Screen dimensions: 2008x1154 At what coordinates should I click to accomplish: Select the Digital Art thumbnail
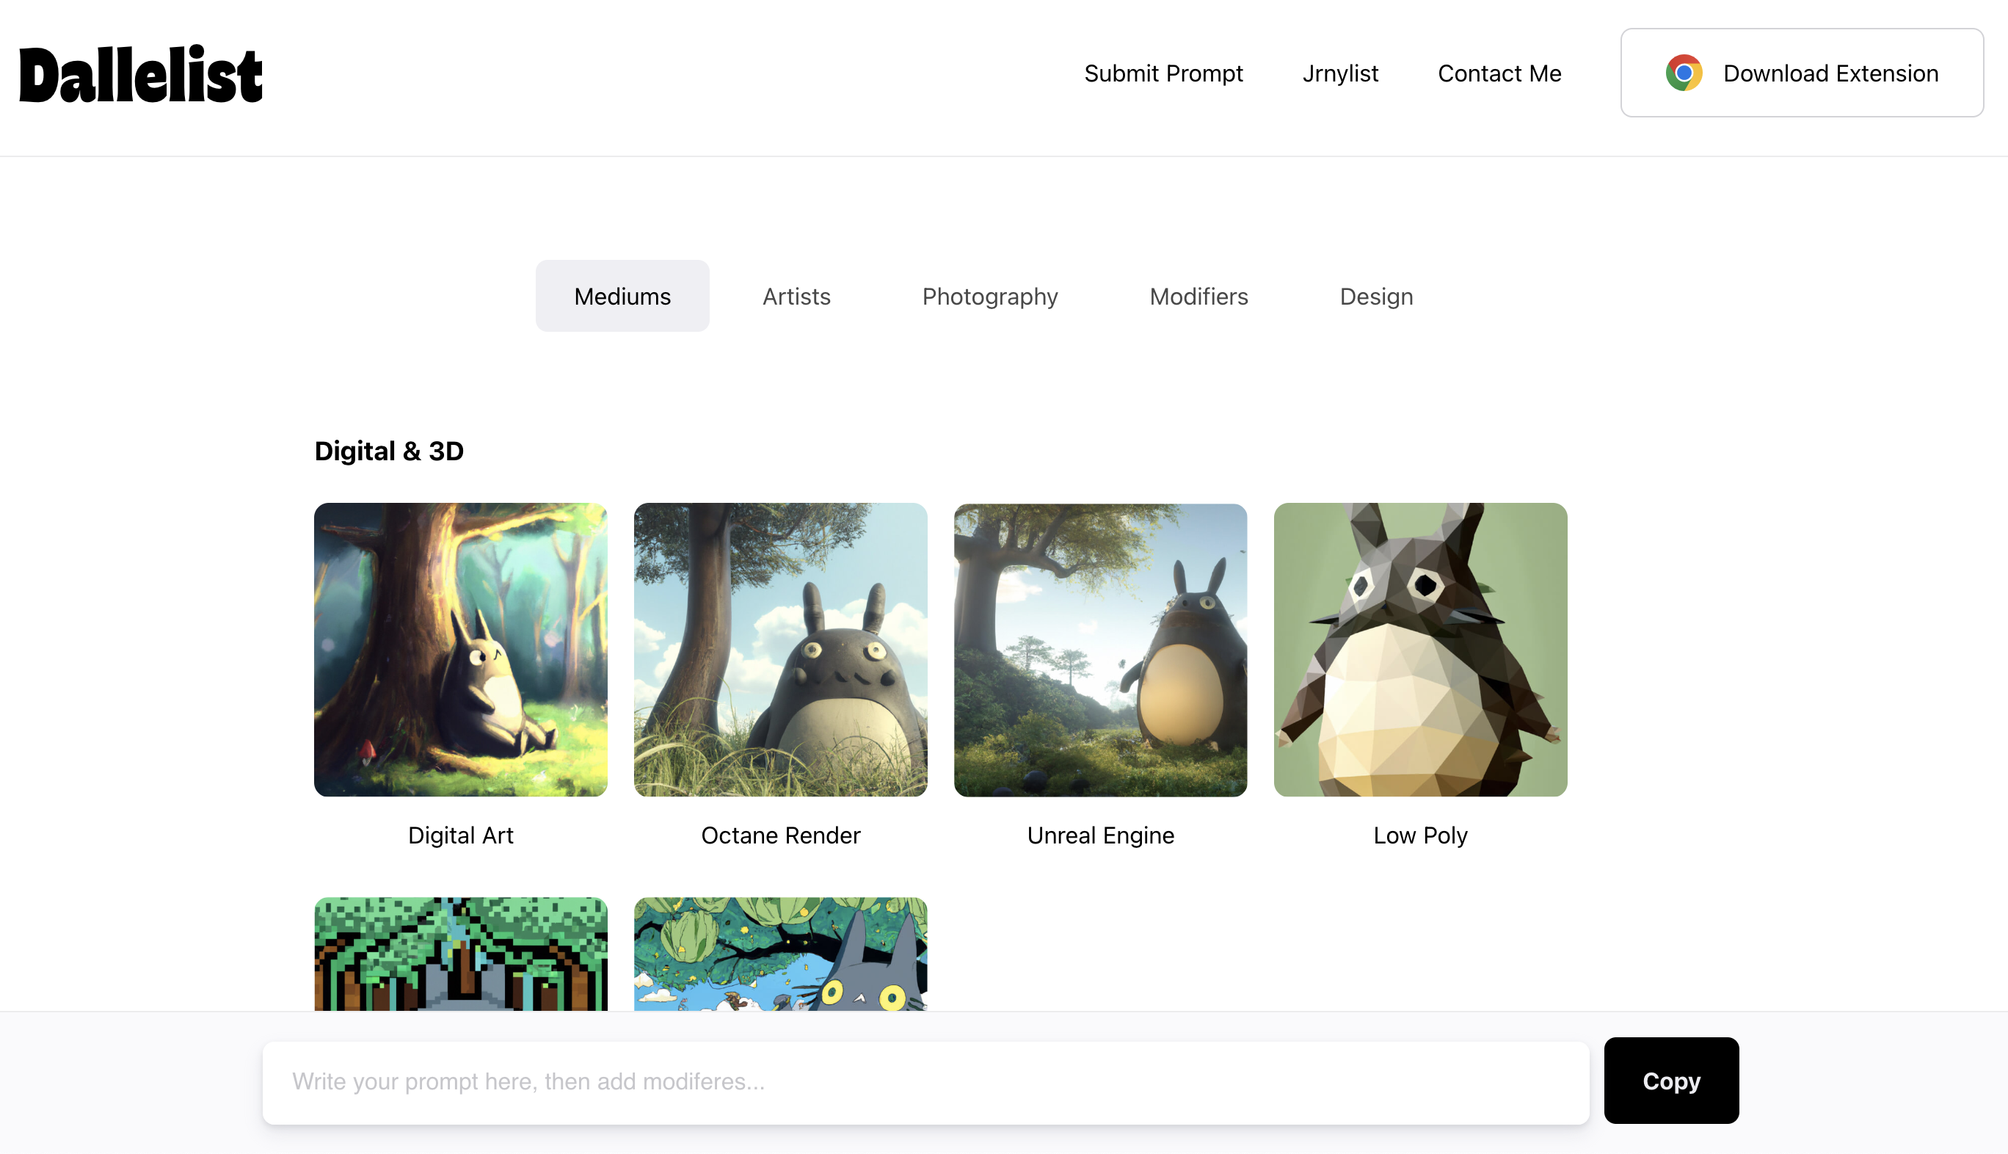tap(460, 649)
